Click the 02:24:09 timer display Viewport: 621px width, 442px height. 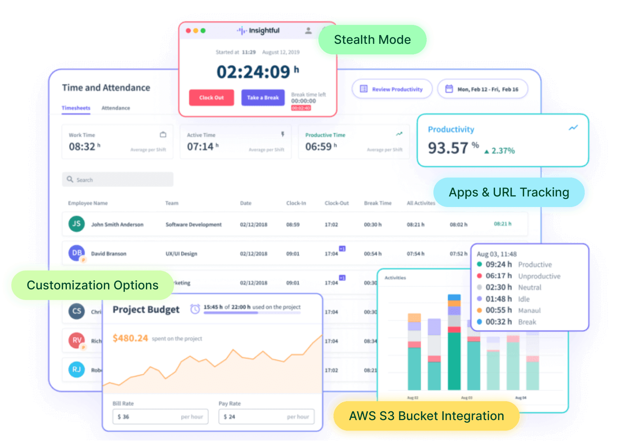click(258, 72)
